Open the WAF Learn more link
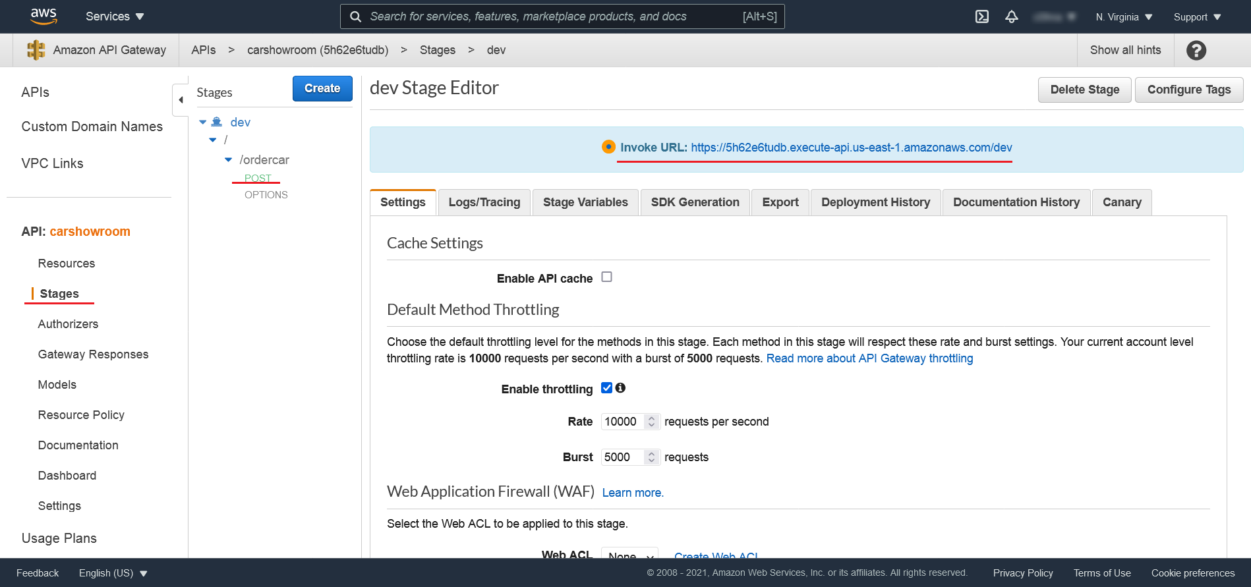1251x587 pixels. pyautogui.click(x=633, y=493)
